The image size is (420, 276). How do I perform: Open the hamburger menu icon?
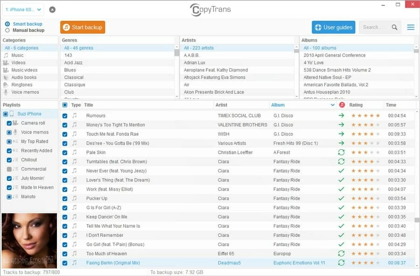click(x=411, y=28)
